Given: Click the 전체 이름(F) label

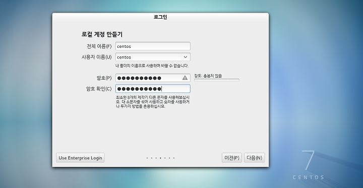Looking at the screenshot, I should 99,46.
